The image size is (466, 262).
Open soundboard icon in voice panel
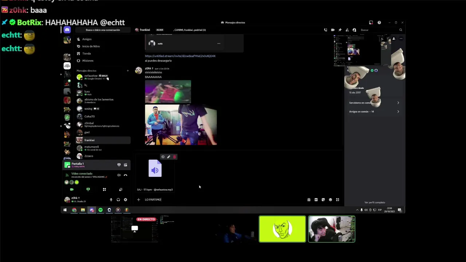pos(121,189)
